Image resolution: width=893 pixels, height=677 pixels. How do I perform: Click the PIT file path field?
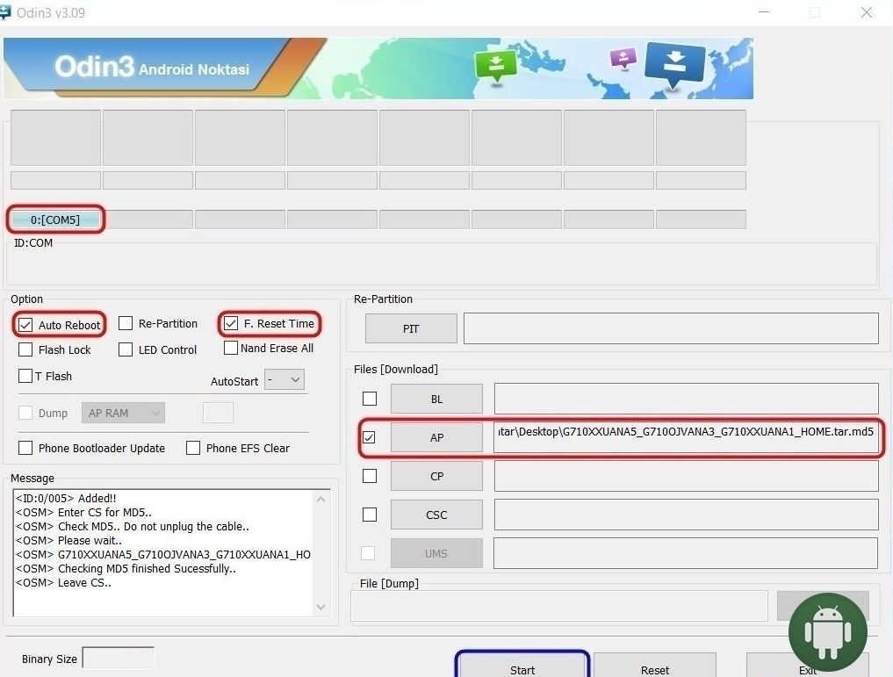click(671, 328)
